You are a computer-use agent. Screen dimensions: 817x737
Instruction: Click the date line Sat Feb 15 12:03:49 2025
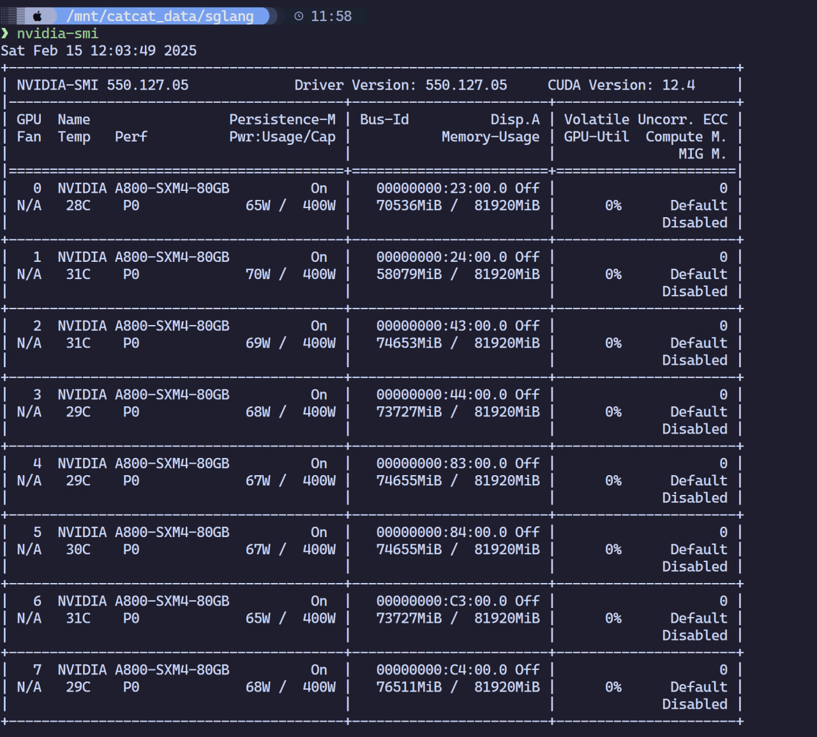point(99,50)
